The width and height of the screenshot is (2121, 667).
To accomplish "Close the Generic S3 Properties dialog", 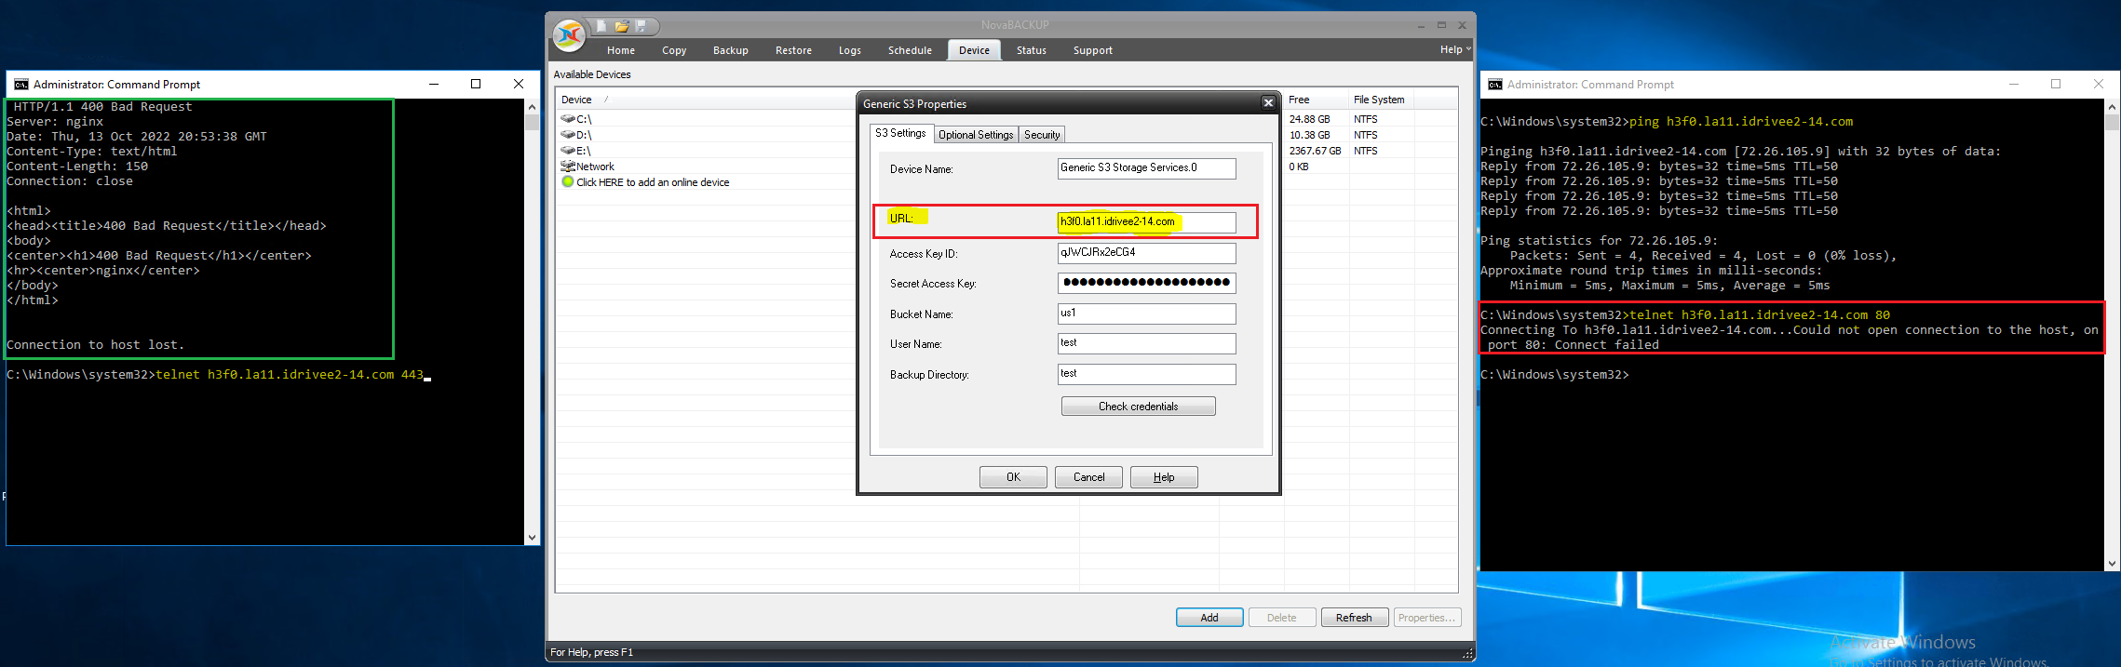I will 1268,103.
